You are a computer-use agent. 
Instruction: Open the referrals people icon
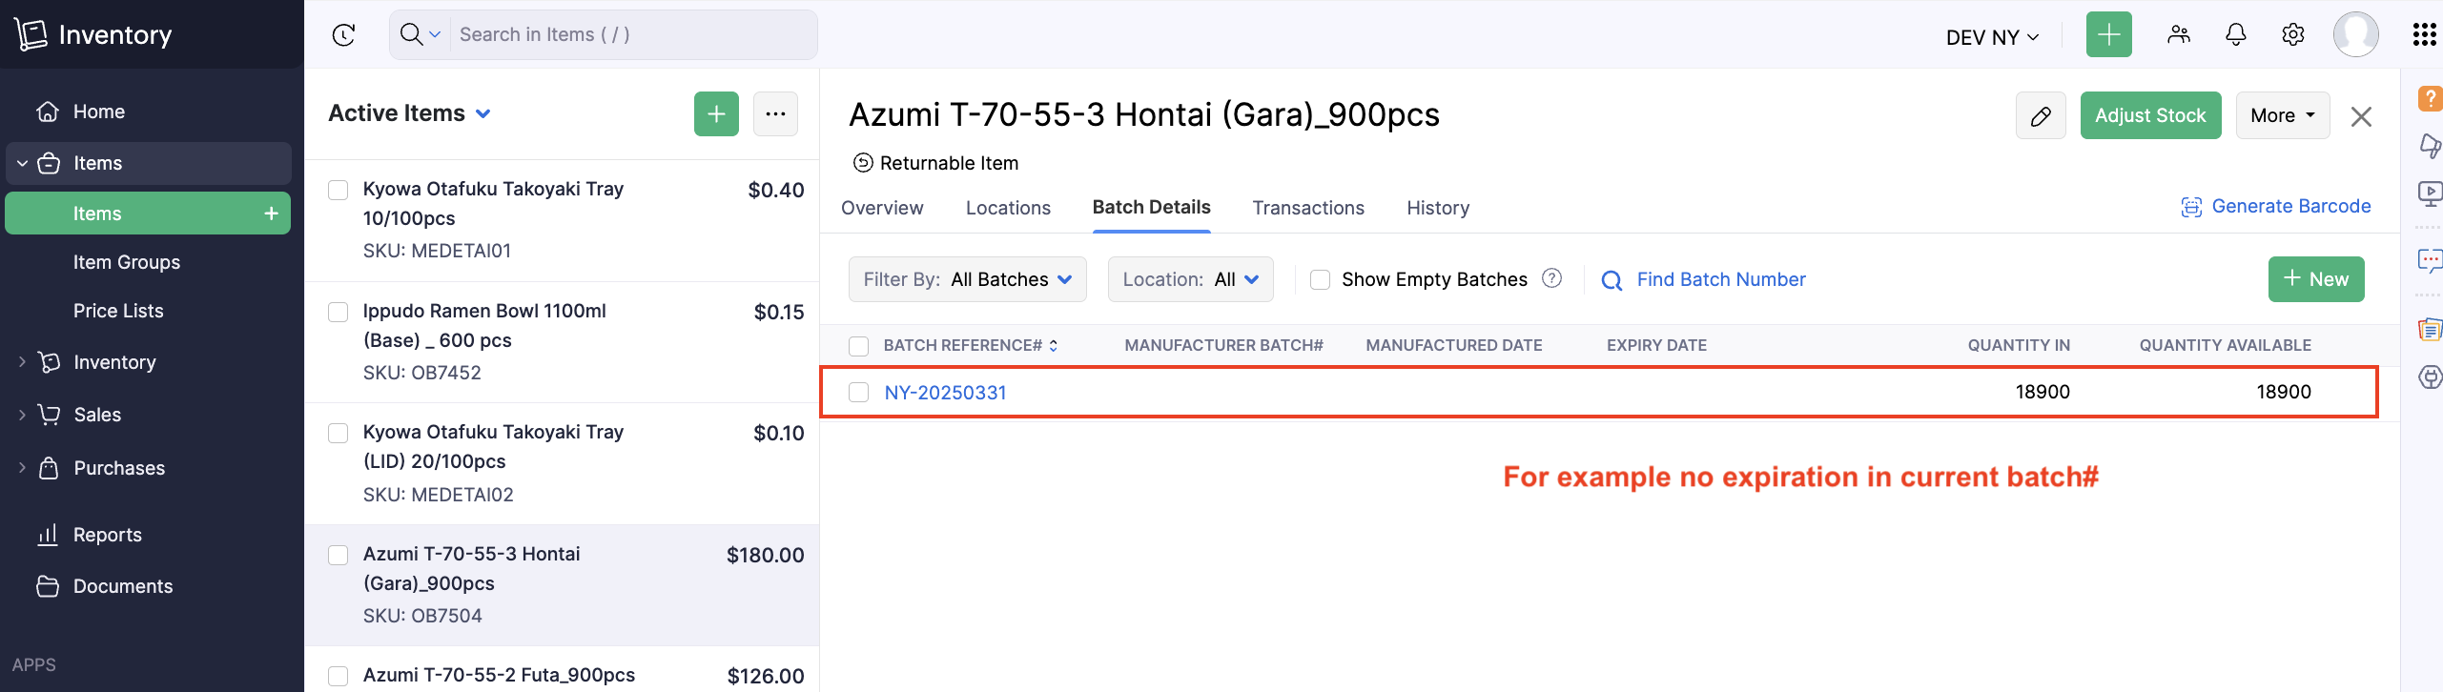pos(2178,35)
